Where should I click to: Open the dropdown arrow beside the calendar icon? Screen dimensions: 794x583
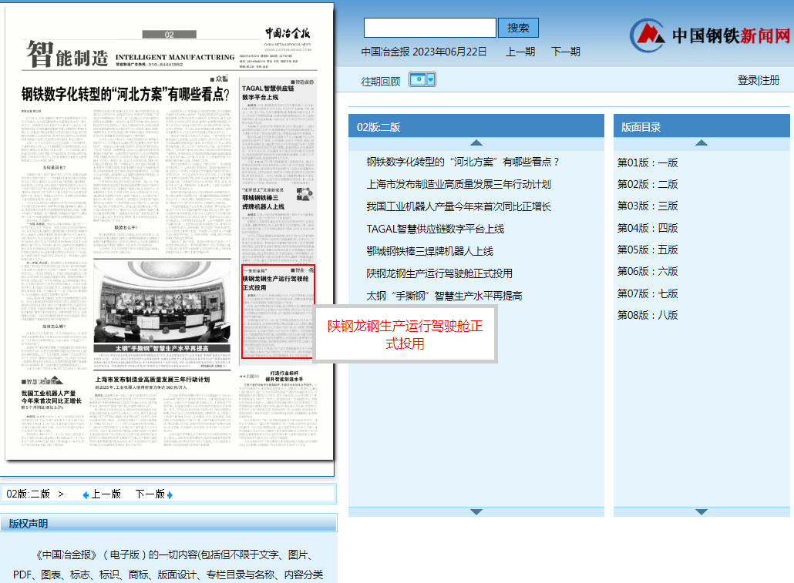point(430,79)
